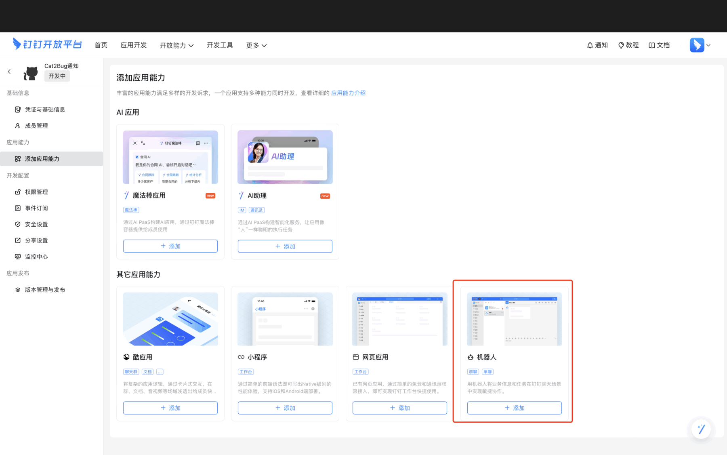Click the 群聊 tag on 机器人

pyautogui.click(x=473, y=372)
